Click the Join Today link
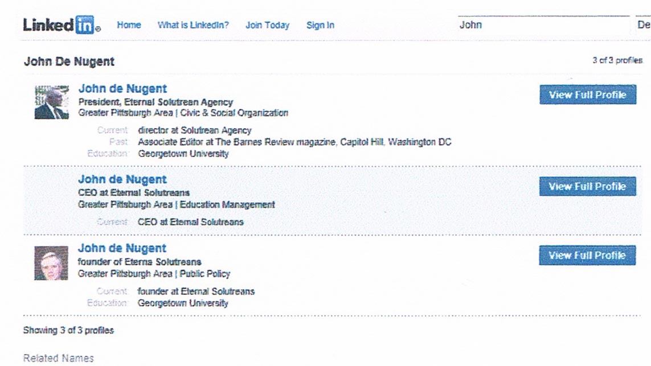This screenshot has height=366, width=651. (267, 25)
